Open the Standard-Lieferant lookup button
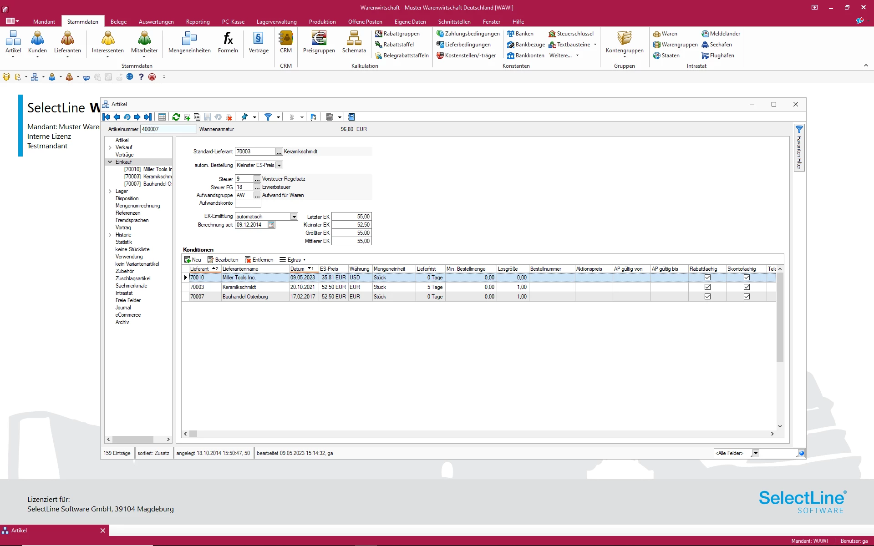The image size is (874, 546). point(279,152)
